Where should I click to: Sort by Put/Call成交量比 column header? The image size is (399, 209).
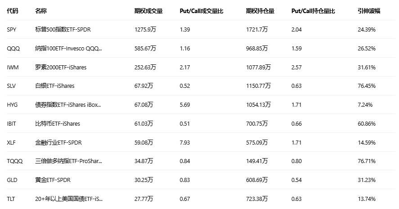click(x=201, y=11)
